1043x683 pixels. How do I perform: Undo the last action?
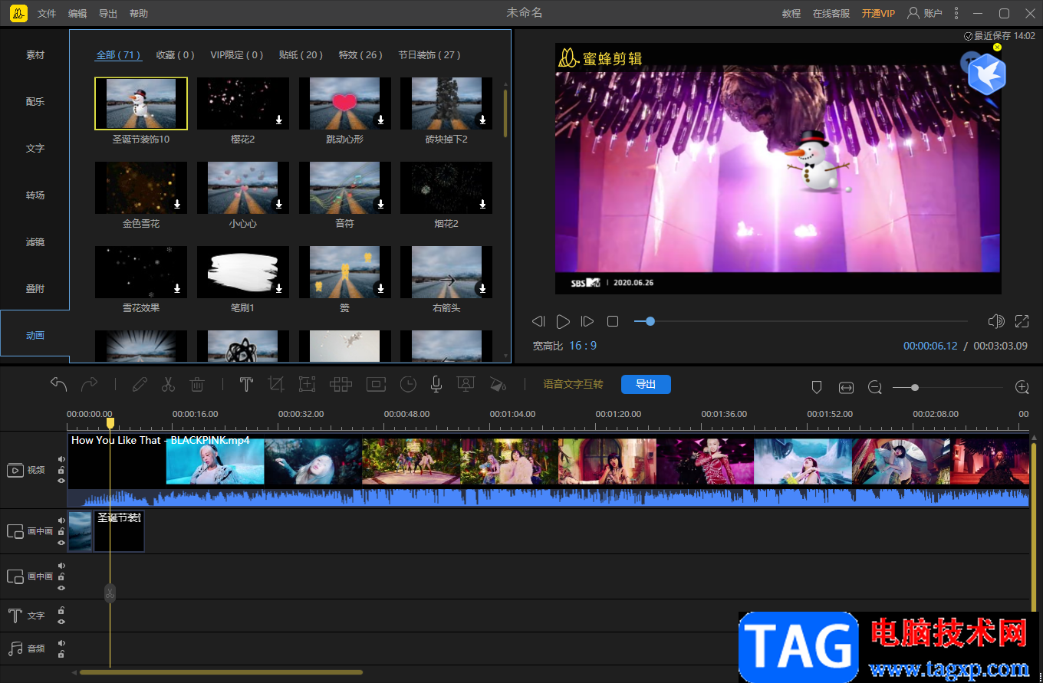pos(59,384)
